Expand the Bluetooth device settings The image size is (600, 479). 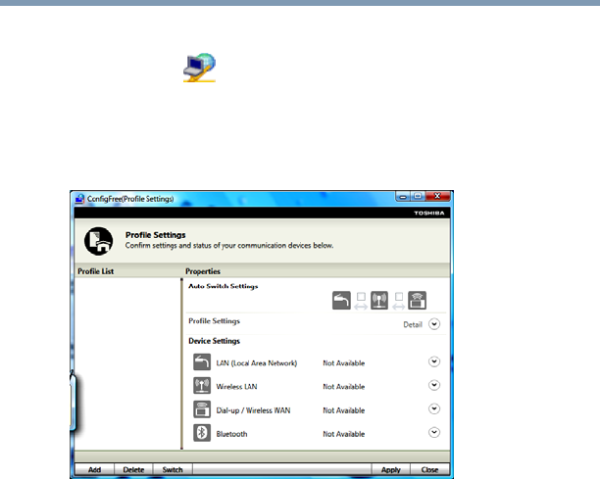pos(434,432)
